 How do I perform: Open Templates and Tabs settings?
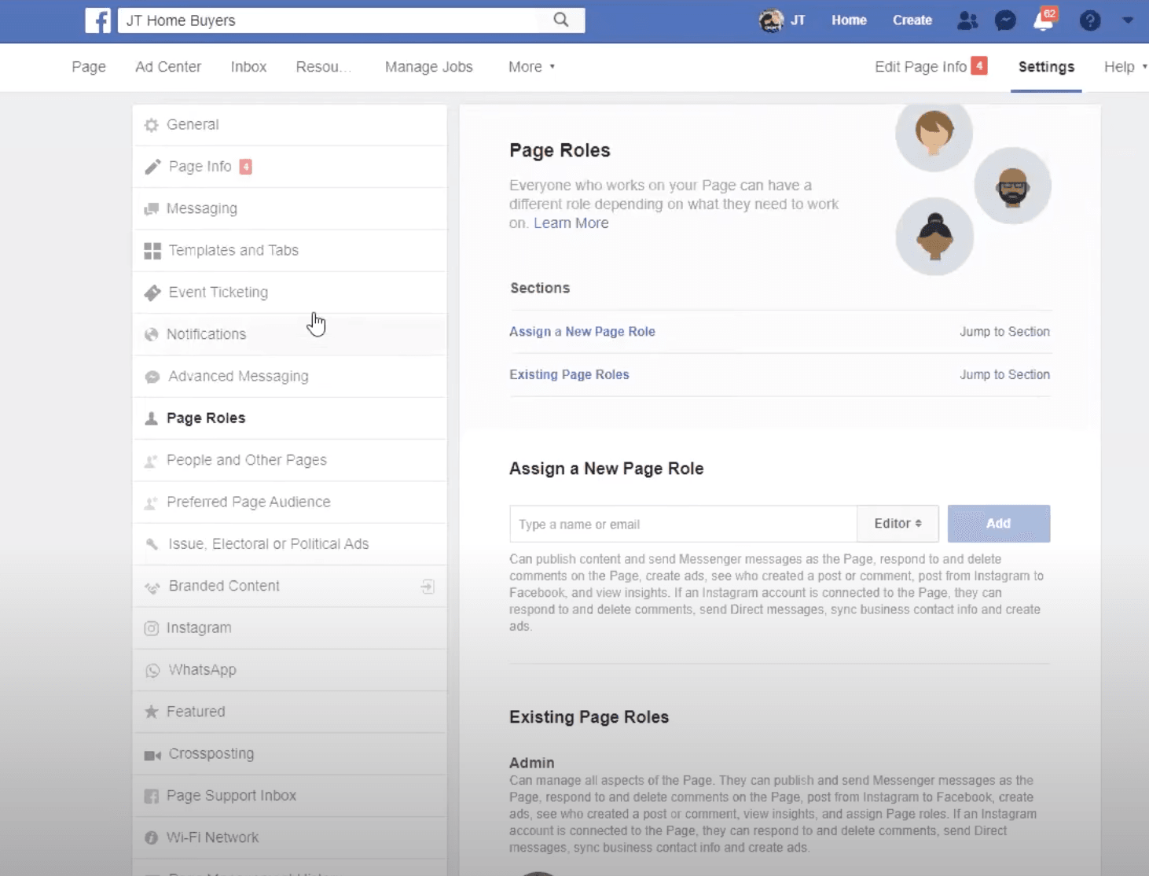[290, 251]
